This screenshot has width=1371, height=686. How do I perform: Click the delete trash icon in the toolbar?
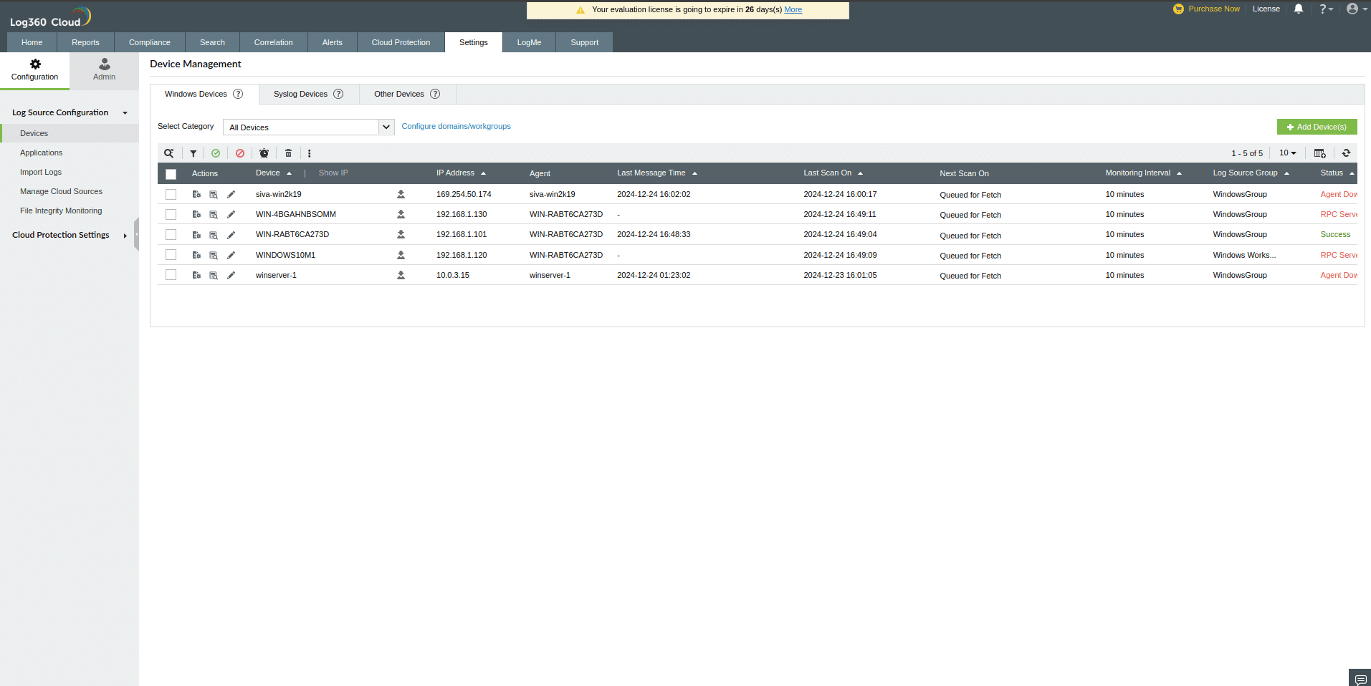[x=288, y=153]
